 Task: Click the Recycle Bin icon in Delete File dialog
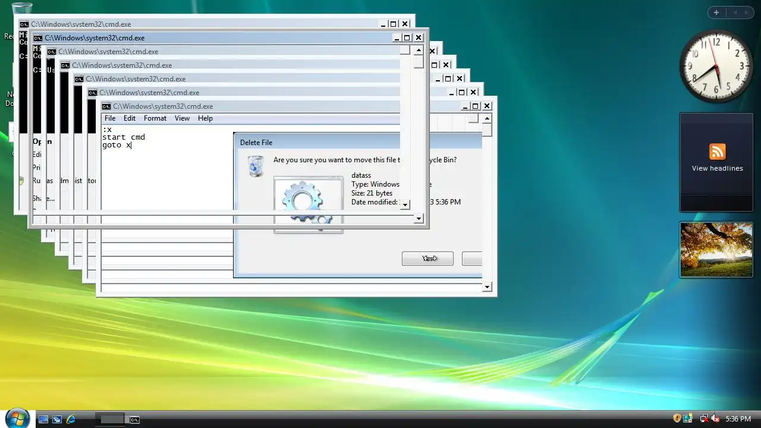tap(256, 166)
